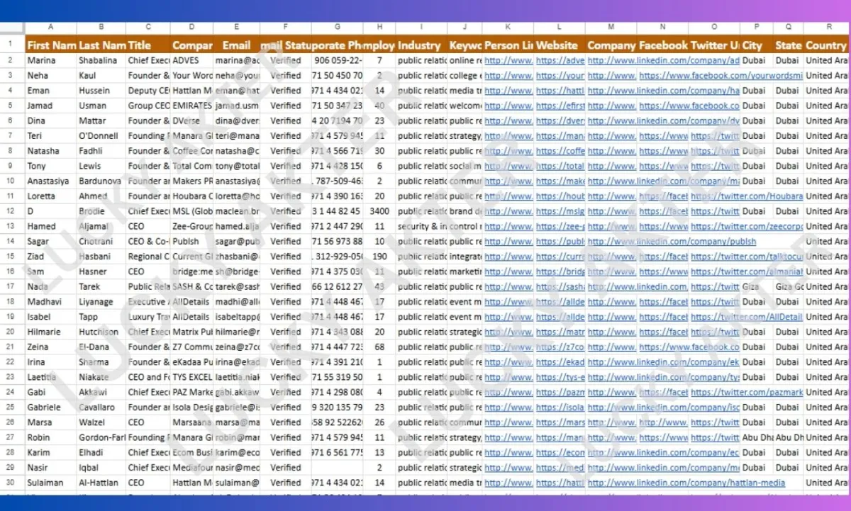Viewport: 851px width, 511px height.
Task: Open the linkedin.com/company/hattlan-media link in Sulaiman row
Action: click(x=686, y=483)
